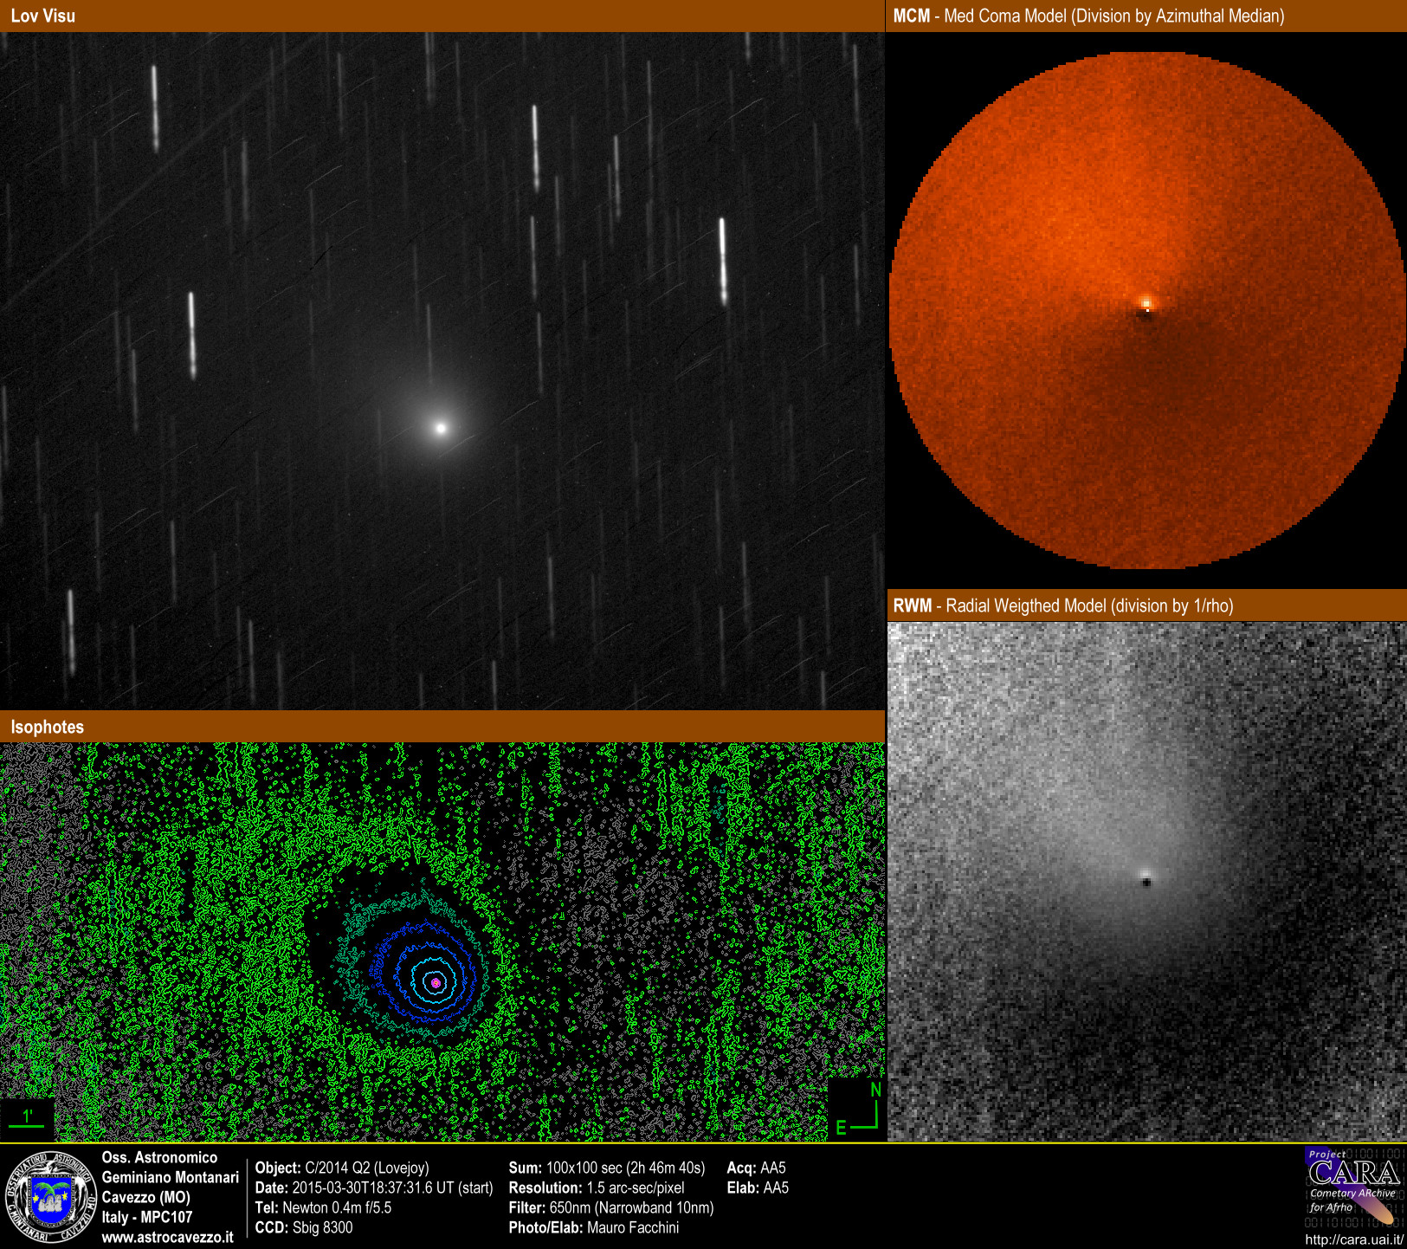Click the Date 2015-03-30 timestamp text

(x=373, y=1188)
